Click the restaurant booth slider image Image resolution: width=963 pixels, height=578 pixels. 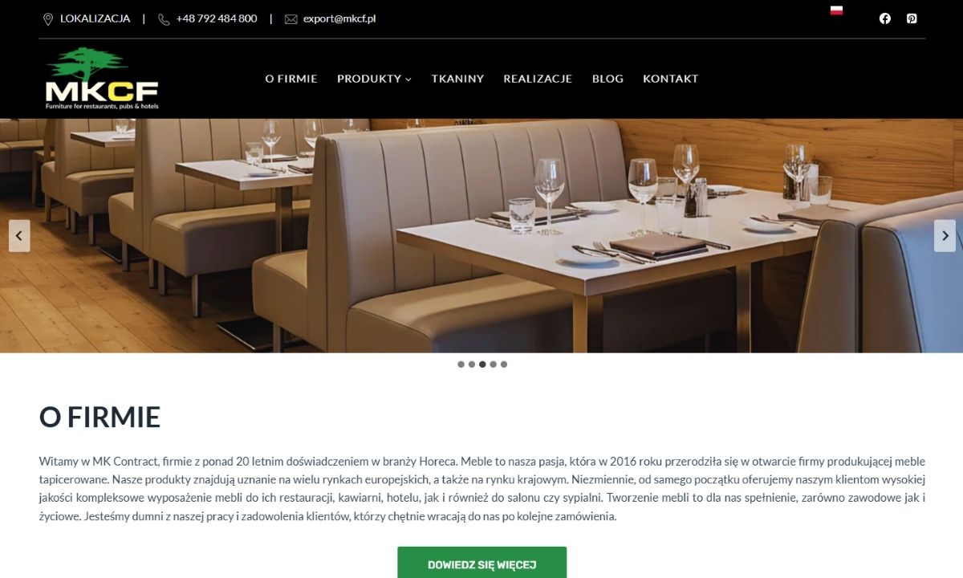point(481,236)
